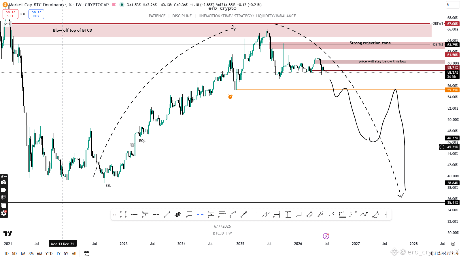Expand the collapsed indicators legend showing 2
The image size is (461, 259).
pyautogui.click(x=7, y=24)
